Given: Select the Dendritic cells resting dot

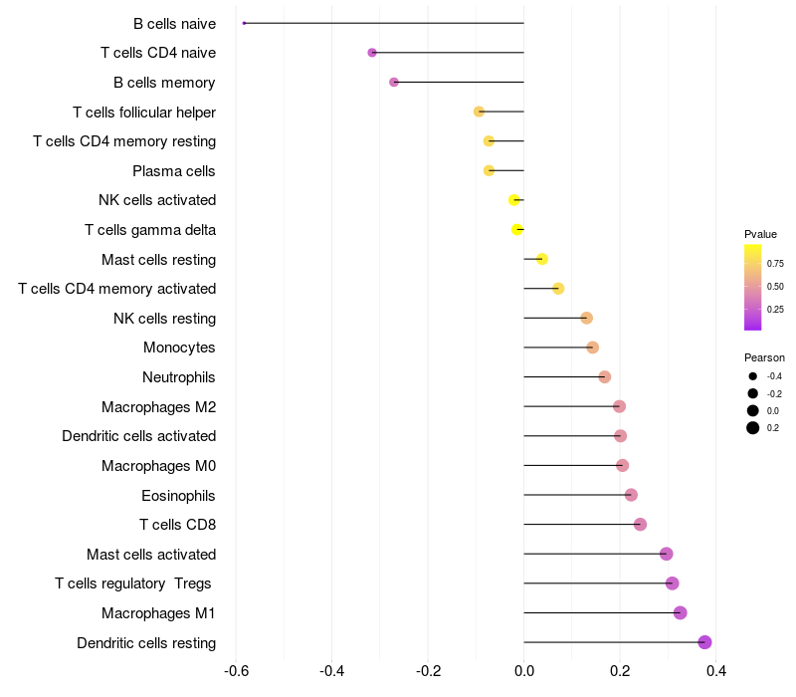Looking at the screenshot, I should tap(704, 642).
